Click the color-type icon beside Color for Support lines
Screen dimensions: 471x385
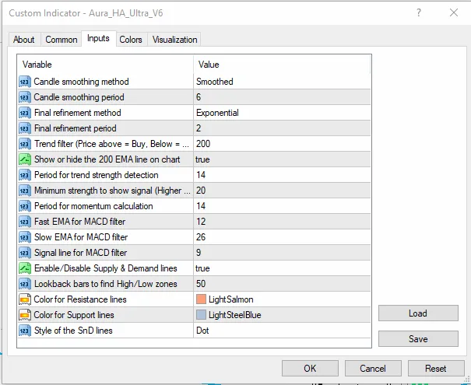coord(25,315)
